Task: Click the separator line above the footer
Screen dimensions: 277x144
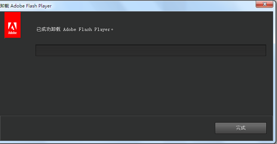Action: tap(136, 116)
